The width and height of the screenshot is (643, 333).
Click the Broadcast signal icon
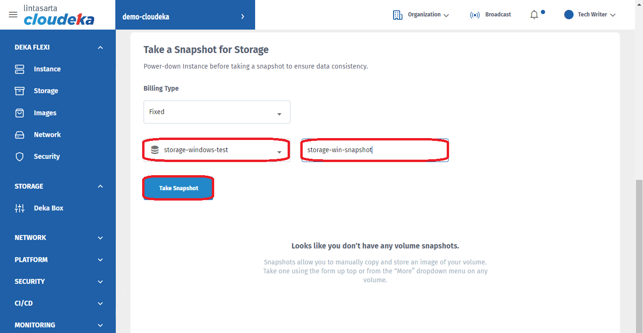tap(475, 15)
